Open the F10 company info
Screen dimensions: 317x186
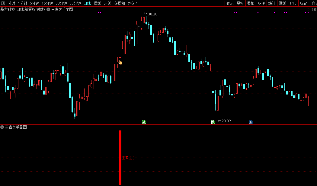tap(293, 3)
